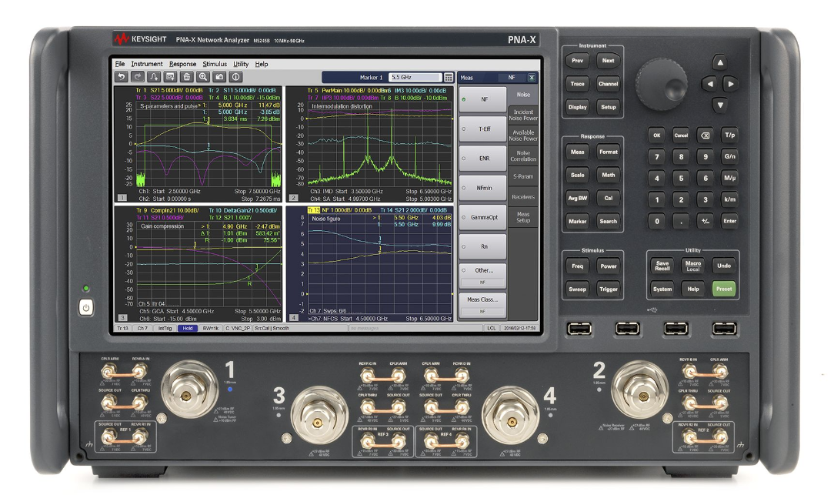Switch to the Available Noise Power tab

[523, 135]
